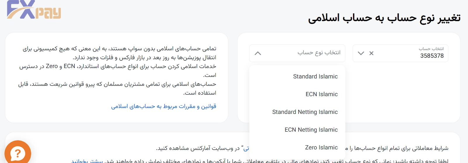Viewport: 468px width, 163px height.
Task: Collapse the account type dropdown chevron
Action: point(258,53)
